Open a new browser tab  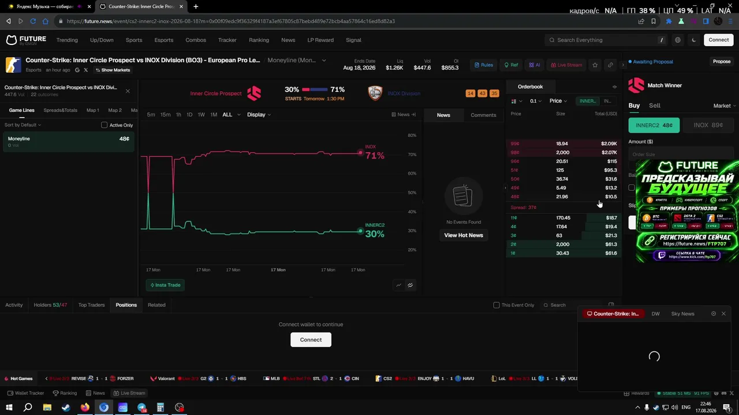(x=196, y=6)
